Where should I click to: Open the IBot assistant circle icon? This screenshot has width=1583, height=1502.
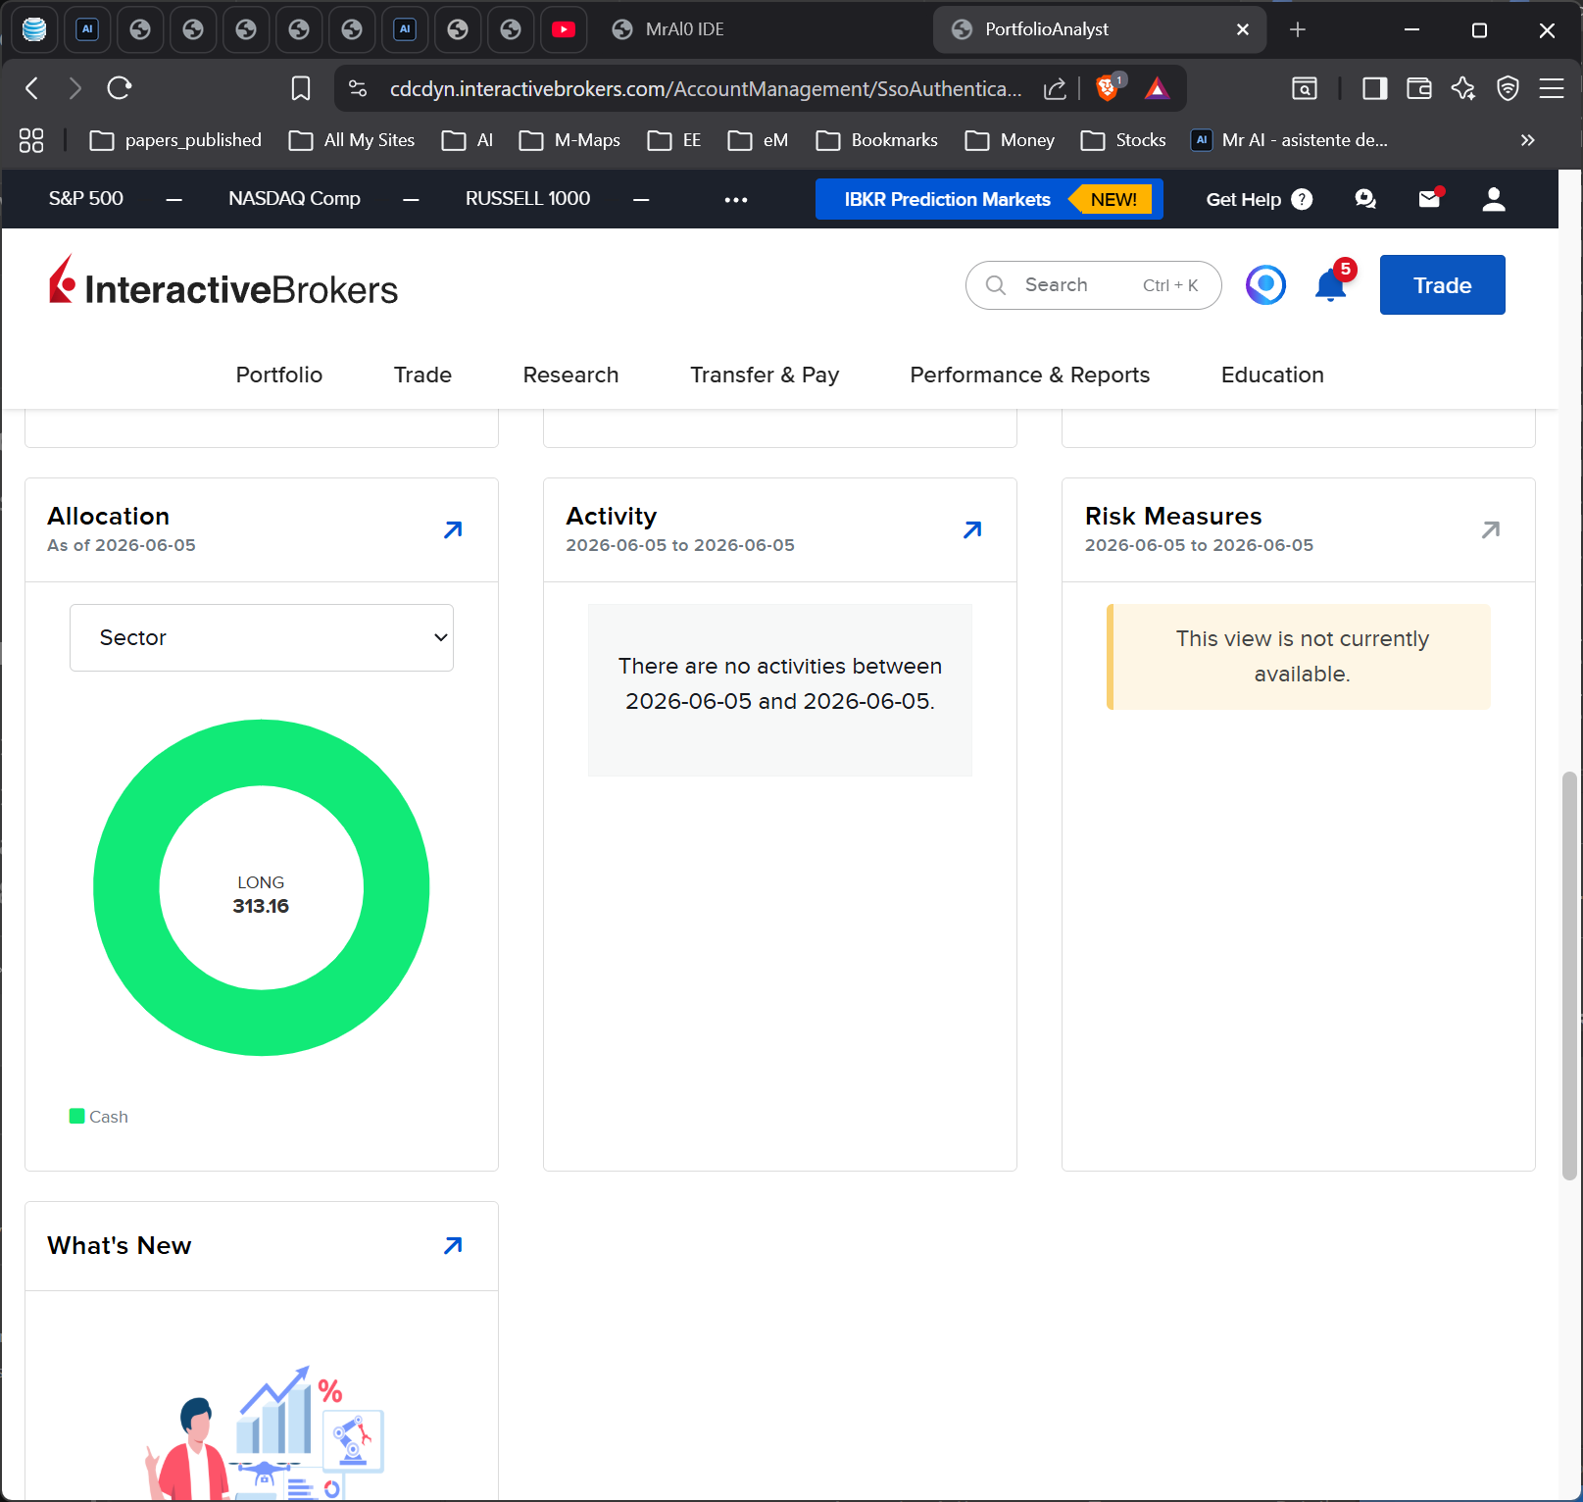[1265, 285]
